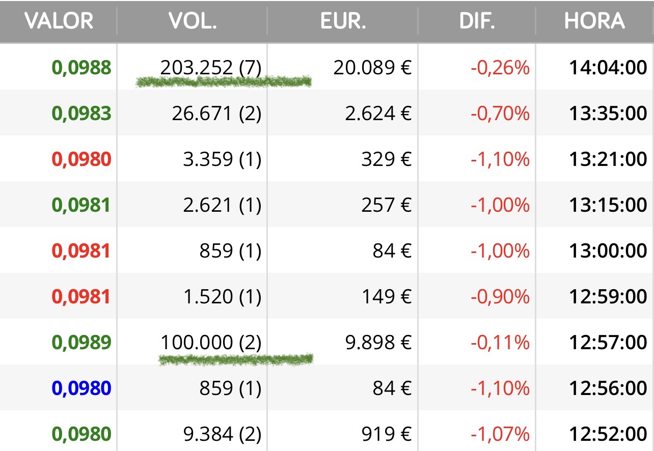Select the 13:00:00 time entry

(608, 251)
